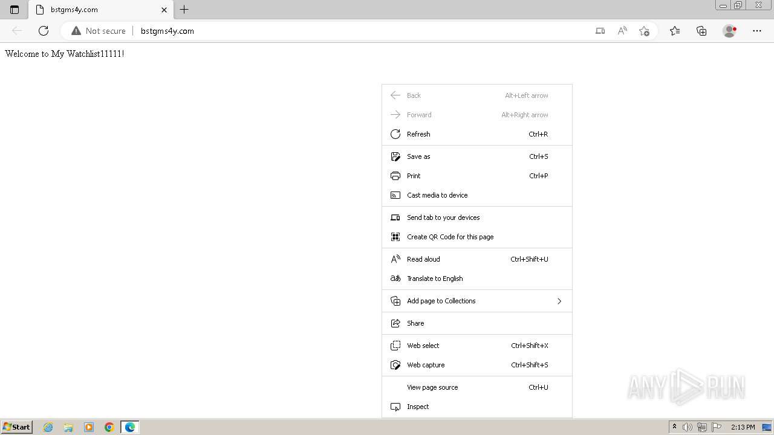
Task: Show hidden system tray icons arrow
Action: [674, 427]
